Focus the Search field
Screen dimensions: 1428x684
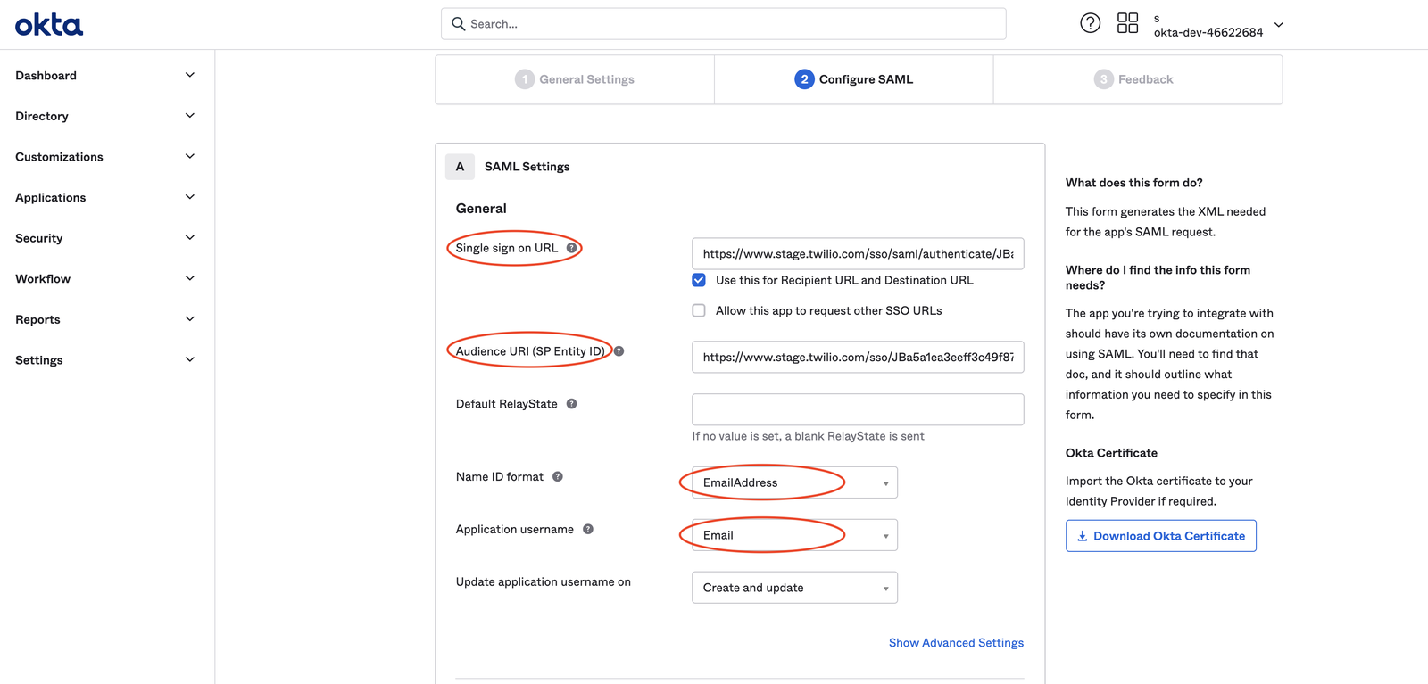pyautogui.click(x=724, y=24)
